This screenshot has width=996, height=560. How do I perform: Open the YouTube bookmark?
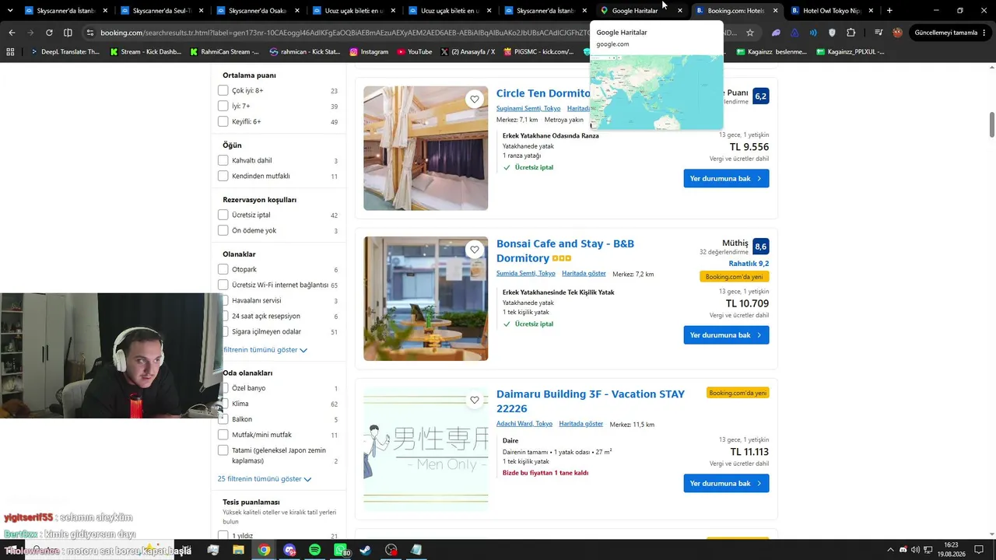click(414, 51)
